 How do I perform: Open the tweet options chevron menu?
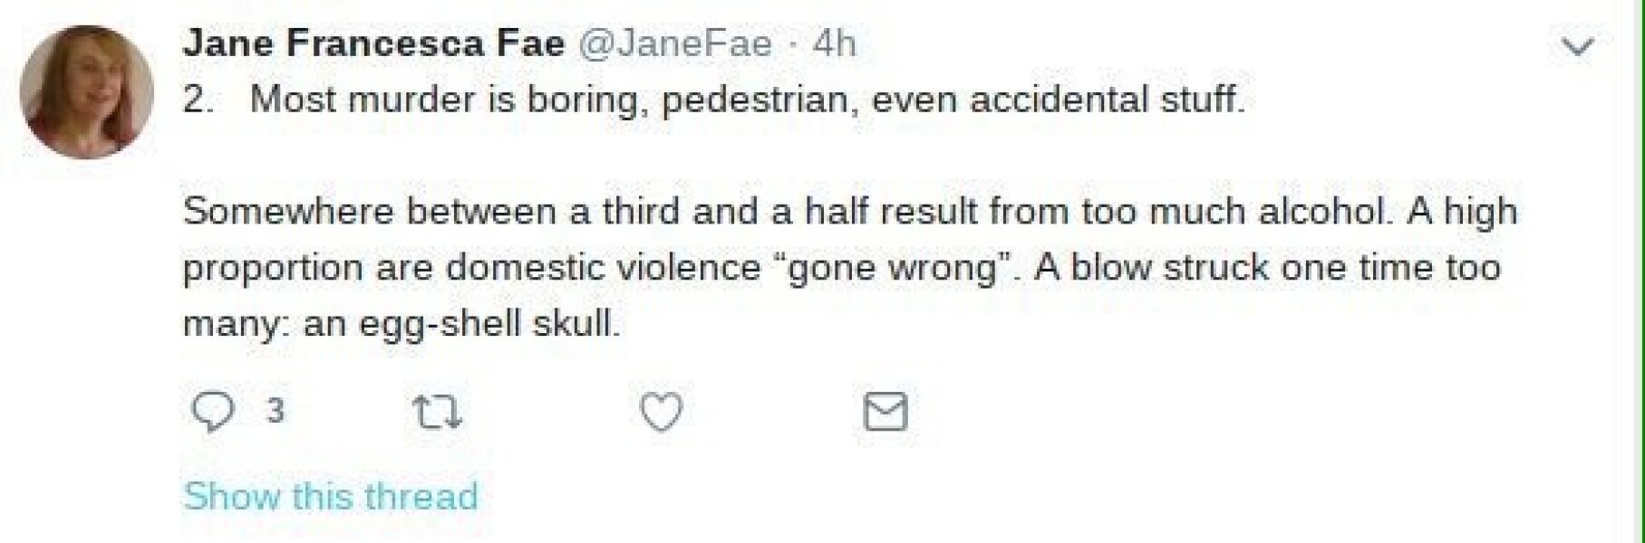pyautogui.click(x=1578, y=46)
